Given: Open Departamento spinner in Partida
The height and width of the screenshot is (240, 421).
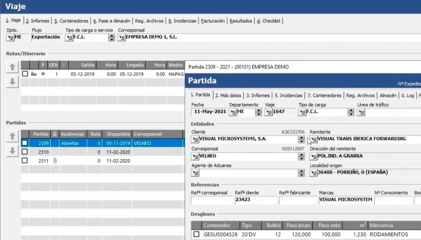Looking at the screenshot, I should (x=258, y=112).
